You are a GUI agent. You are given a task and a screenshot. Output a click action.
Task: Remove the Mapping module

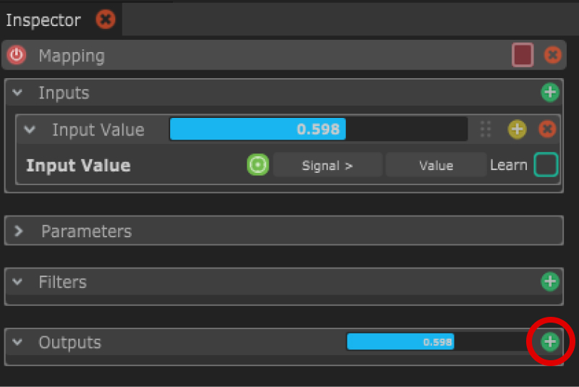(x=552, y=55)
